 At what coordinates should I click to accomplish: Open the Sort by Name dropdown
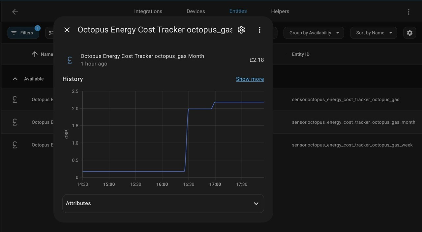(374, 33)
